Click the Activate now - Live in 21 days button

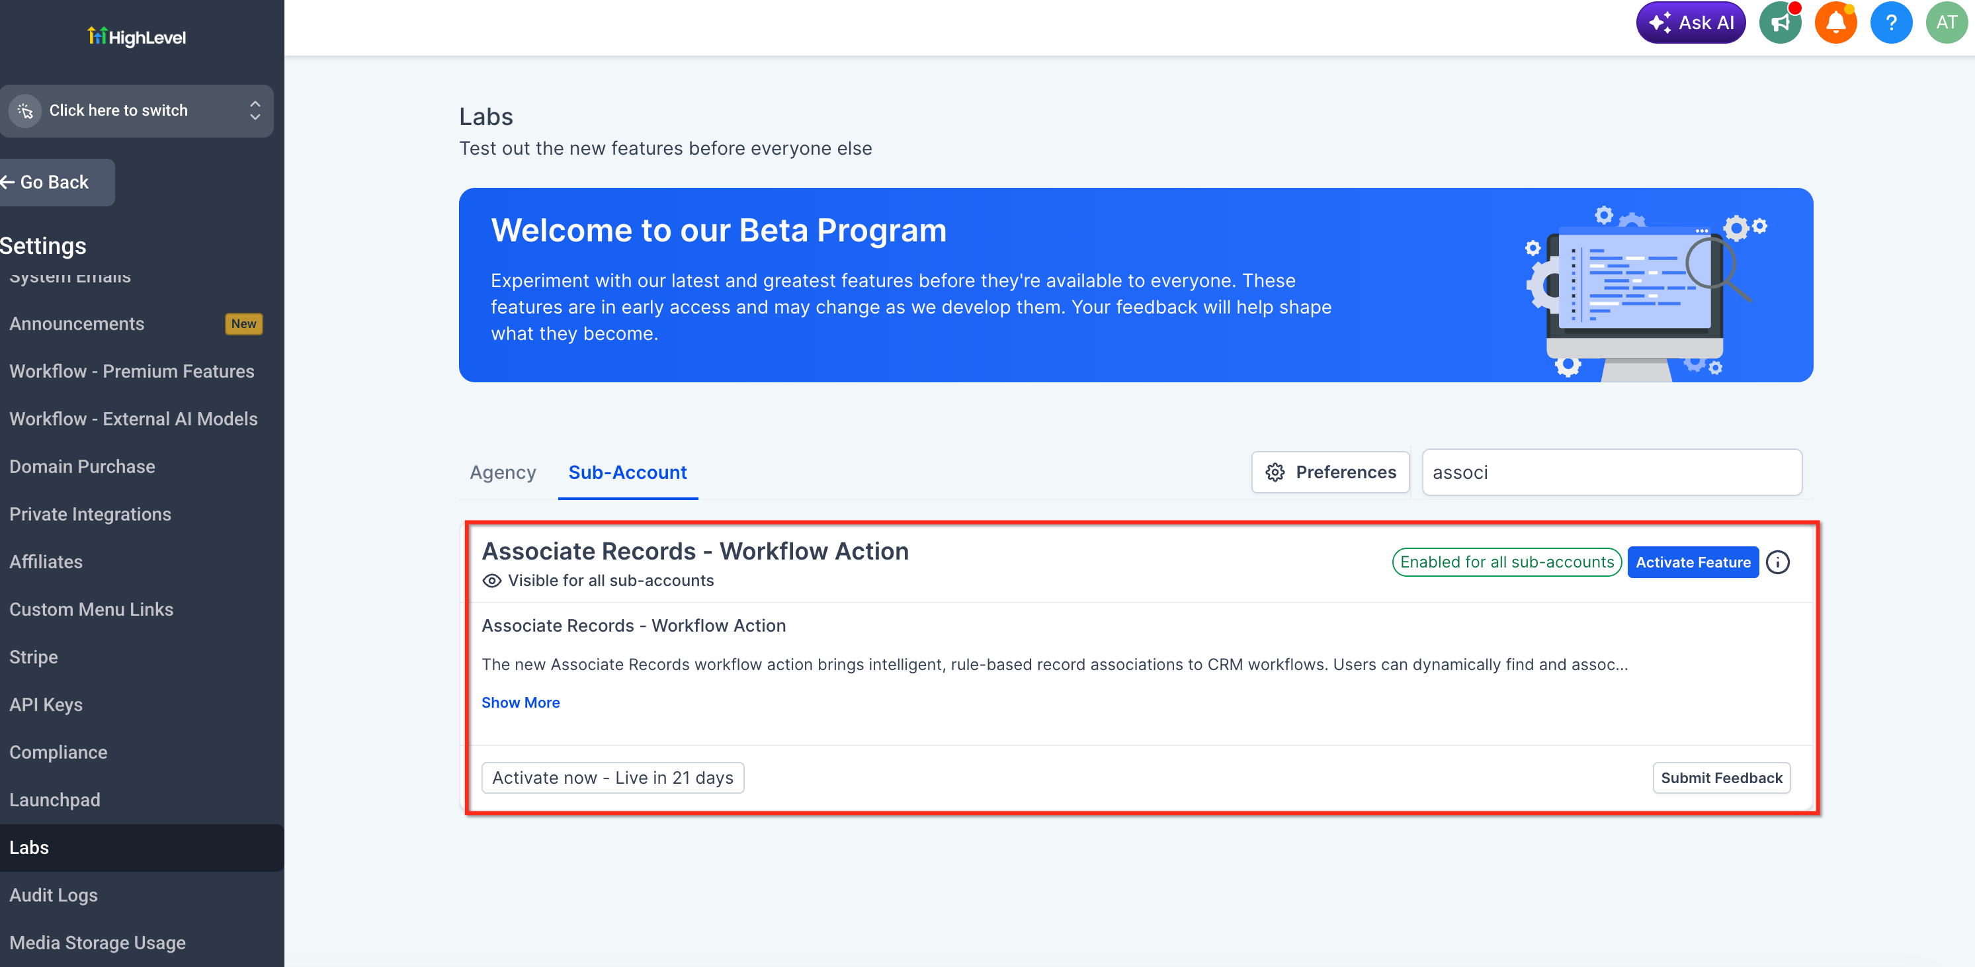[612, 778]
